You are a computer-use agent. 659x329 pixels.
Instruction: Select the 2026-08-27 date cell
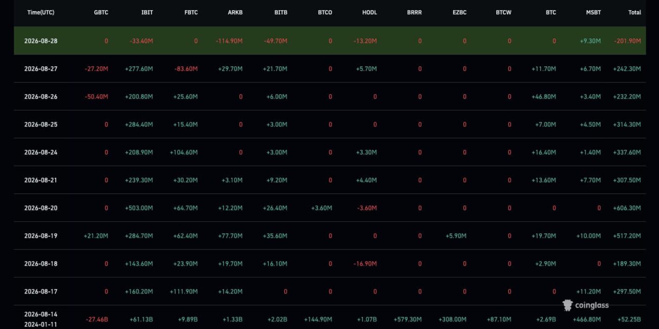pos(41,69)
